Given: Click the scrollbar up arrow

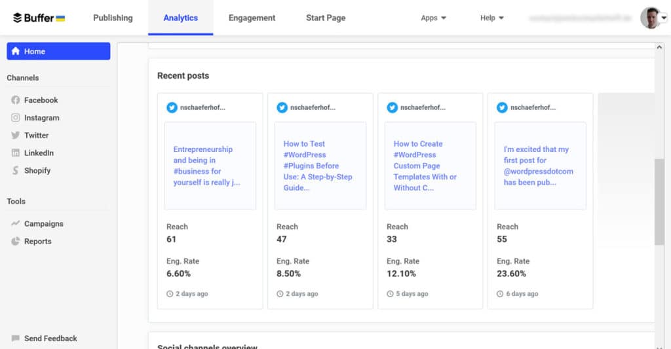Looking at the screenshot, I should tap(659, 47).
